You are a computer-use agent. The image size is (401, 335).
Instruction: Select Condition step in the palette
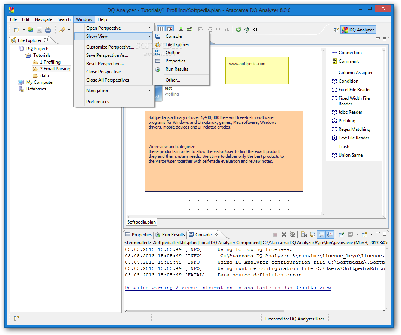point(345,81)
